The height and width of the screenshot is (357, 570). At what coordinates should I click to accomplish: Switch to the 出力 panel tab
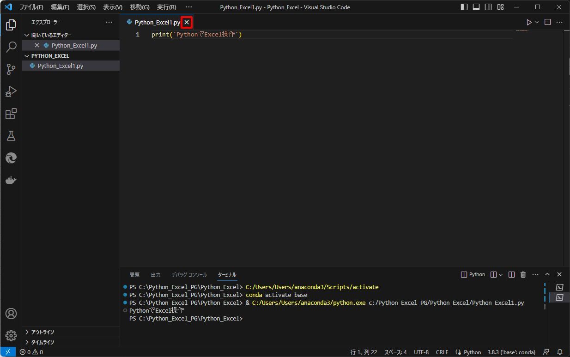pos(156,275)
